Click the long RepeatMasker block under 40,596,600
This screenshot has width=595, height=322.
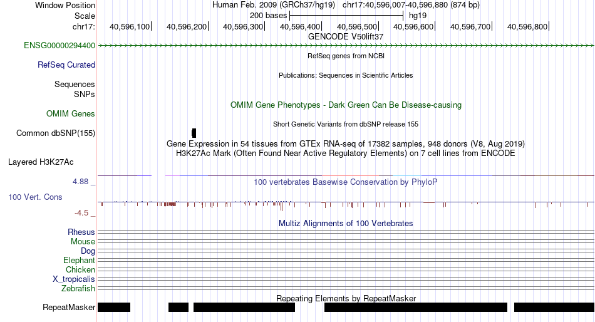point(416,307)
